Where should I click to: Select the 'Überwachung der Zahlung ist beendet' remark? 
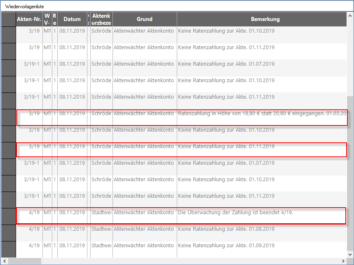[238, 213]
